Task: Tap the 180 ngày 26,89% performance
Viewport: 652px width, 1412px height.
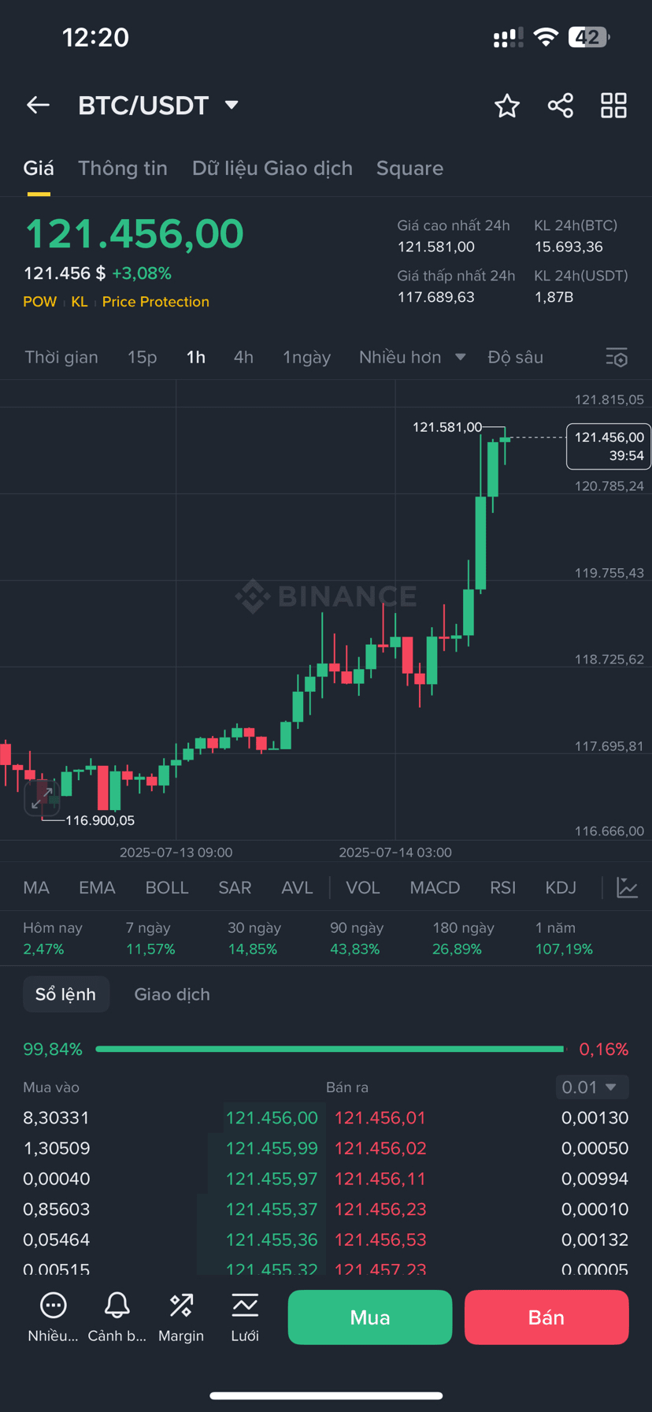Action: (463, 938)
